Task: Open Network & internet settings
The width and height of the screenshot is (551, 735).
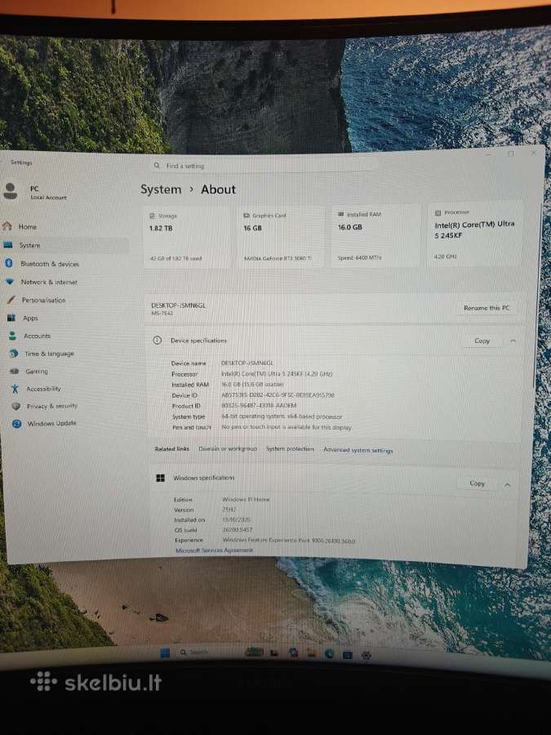Action: point(49,283)
